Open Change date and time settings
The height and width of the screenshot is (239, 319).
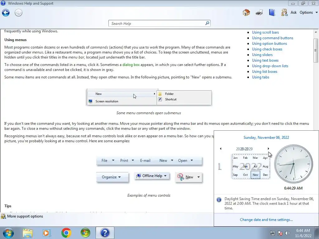coord(266,220)
